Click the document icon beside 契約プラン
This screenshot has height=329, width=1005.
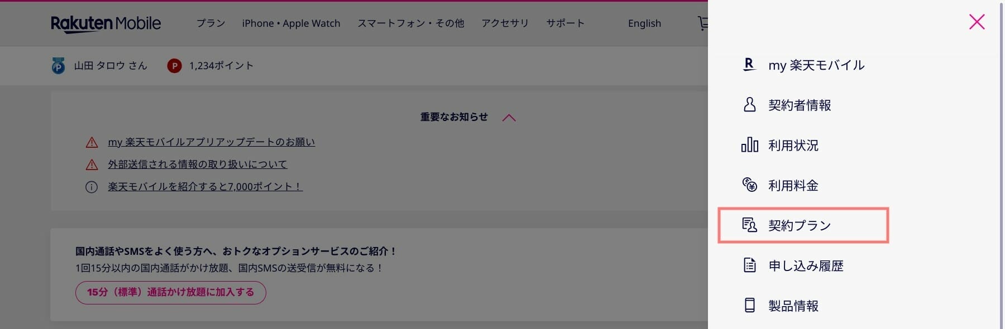tap(749, 225)
